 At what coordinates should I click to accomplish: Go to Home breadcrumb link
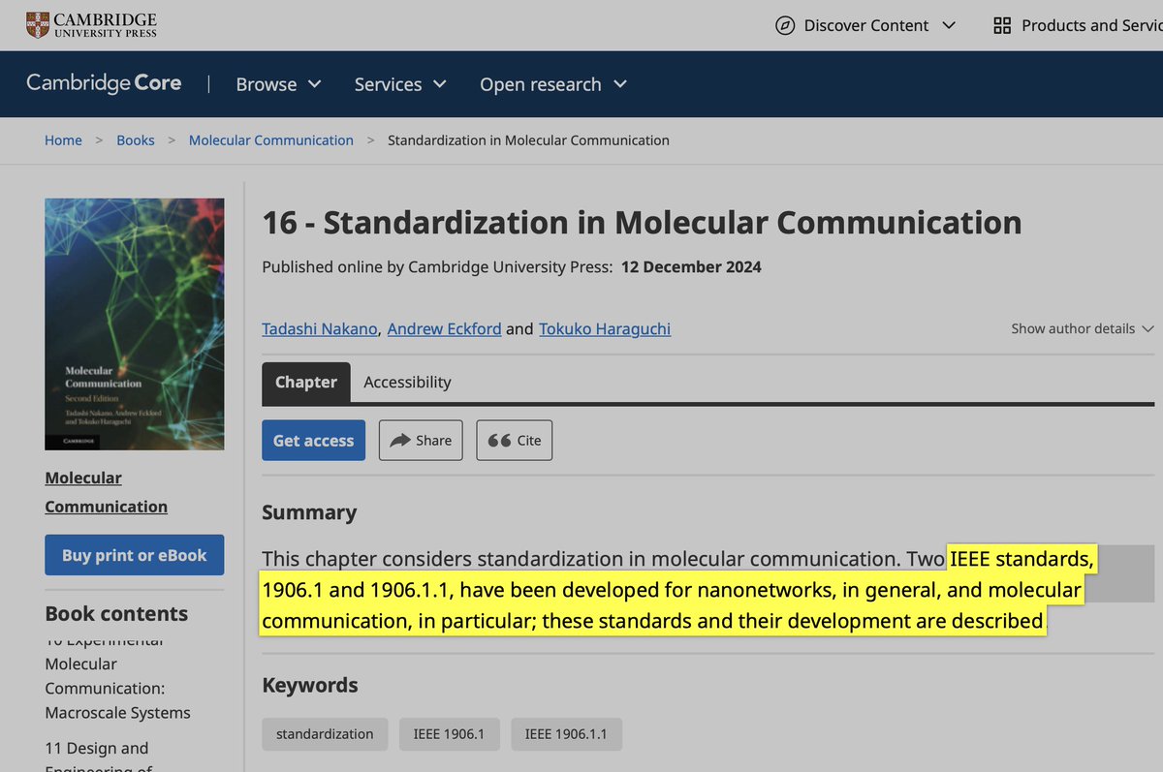[x=63, y=140]
